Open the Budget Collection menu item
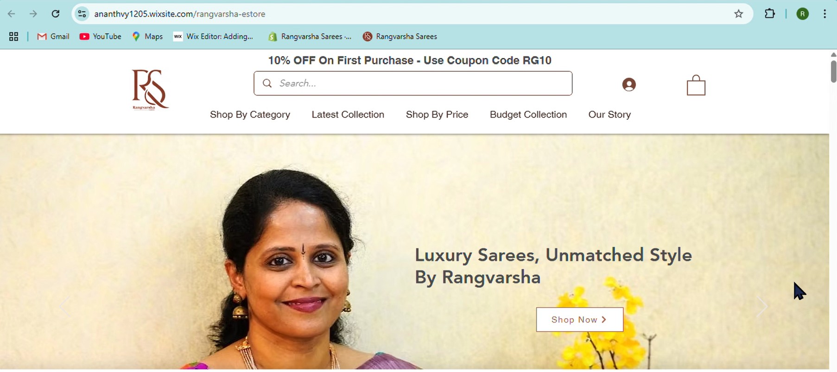Viewport: 837px width, 372px height. (528, 115)
